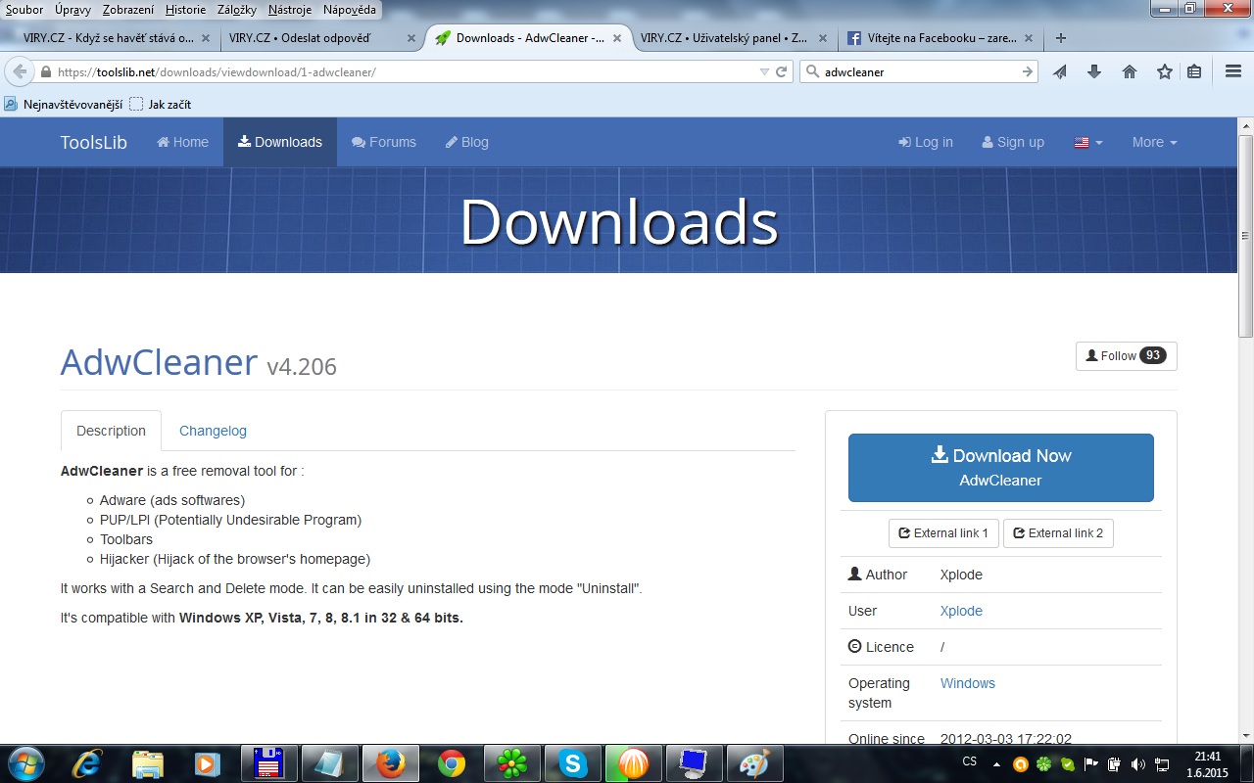Screen dimensions: 1254x783
Task: Click the Firefox home icon in toolbar
Action: tap(1130, 71)
